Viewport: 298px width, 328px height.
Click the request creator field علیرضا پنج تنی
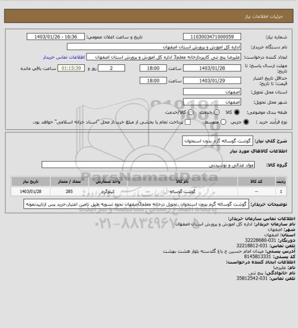point(164,57)
